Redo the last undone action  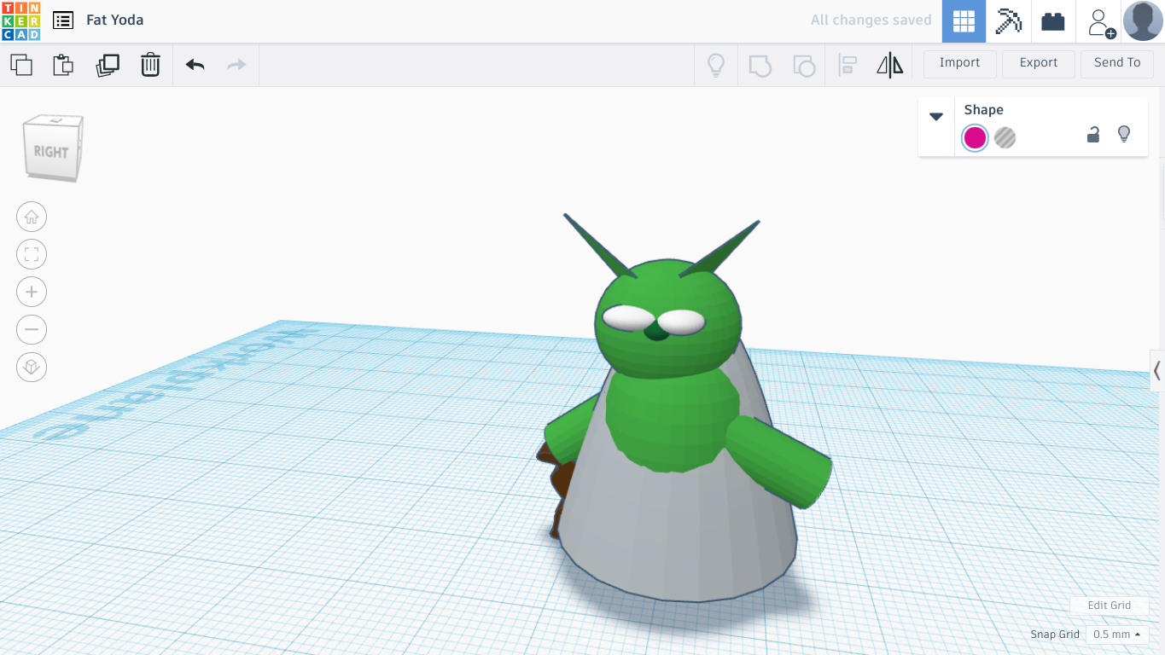click(236, 65)
